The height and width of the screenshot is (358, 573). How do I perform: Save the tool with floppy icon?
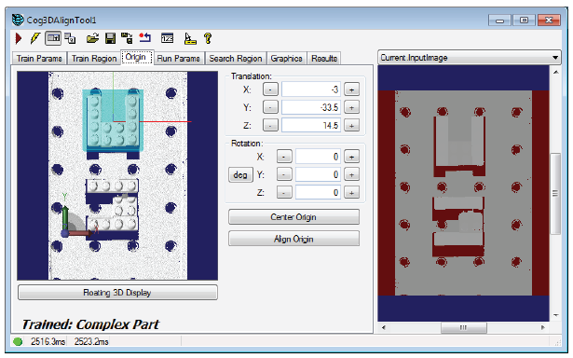[110, 38]
